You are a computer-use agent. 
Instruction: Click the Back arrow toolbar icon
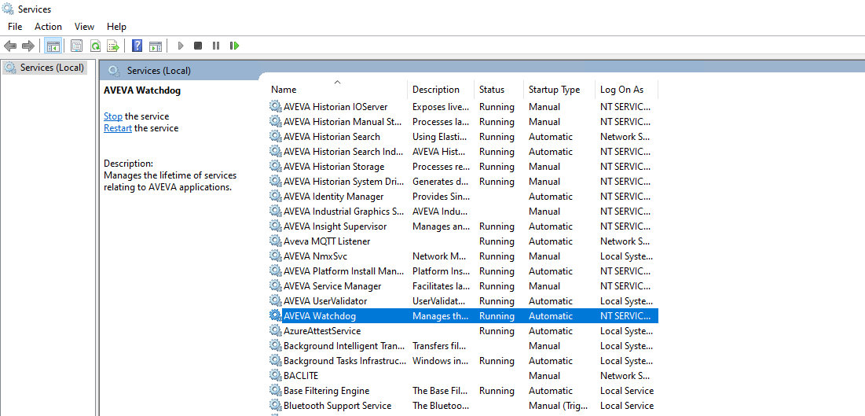click(10, 46)
